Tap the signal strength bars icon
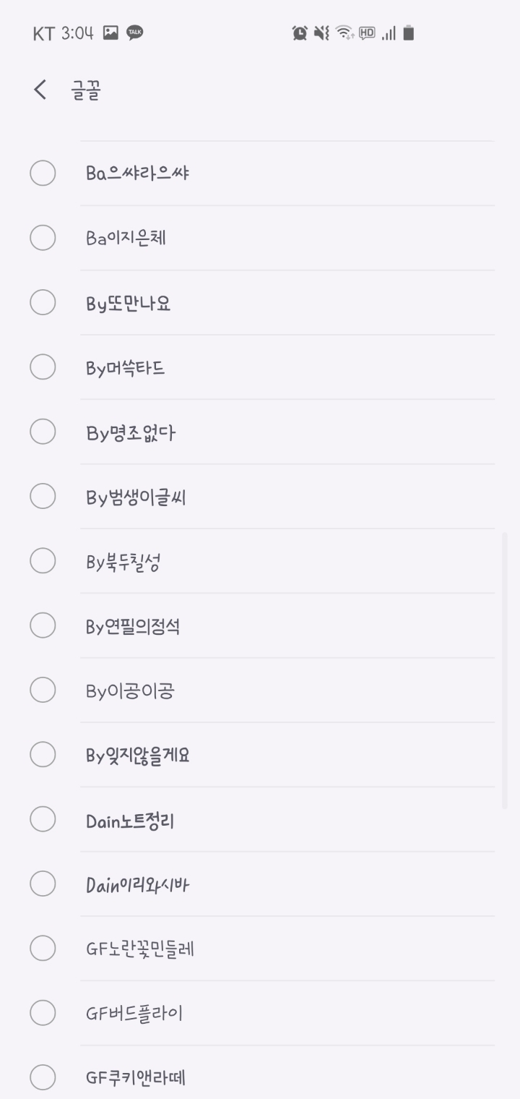Viewport: 520px width, 1099px height. pyautogui.click(x=389, y=33)
